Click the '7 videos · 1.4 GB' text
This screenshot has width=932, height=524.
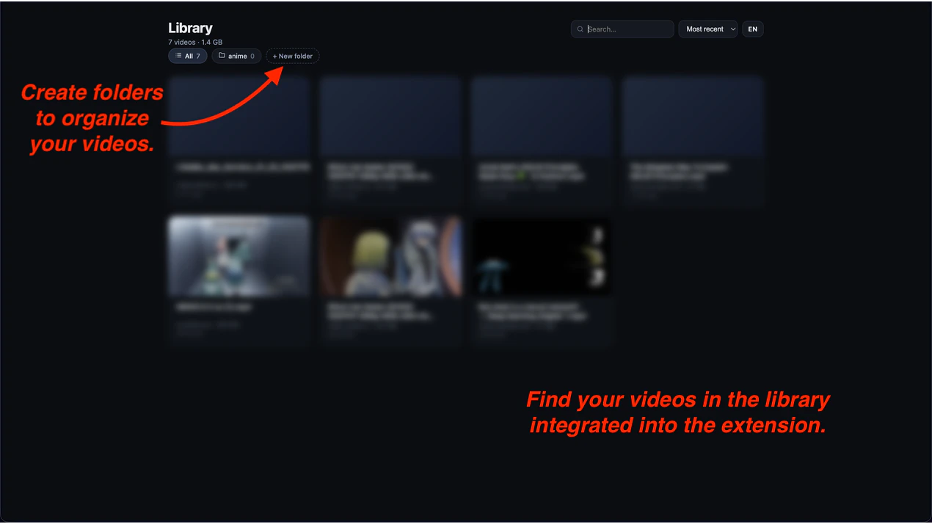(x=195, y=43)
